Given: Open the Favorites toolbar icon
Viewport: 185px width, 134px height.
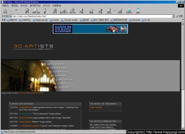Looking at the screenshot, I should click(64, 11).
